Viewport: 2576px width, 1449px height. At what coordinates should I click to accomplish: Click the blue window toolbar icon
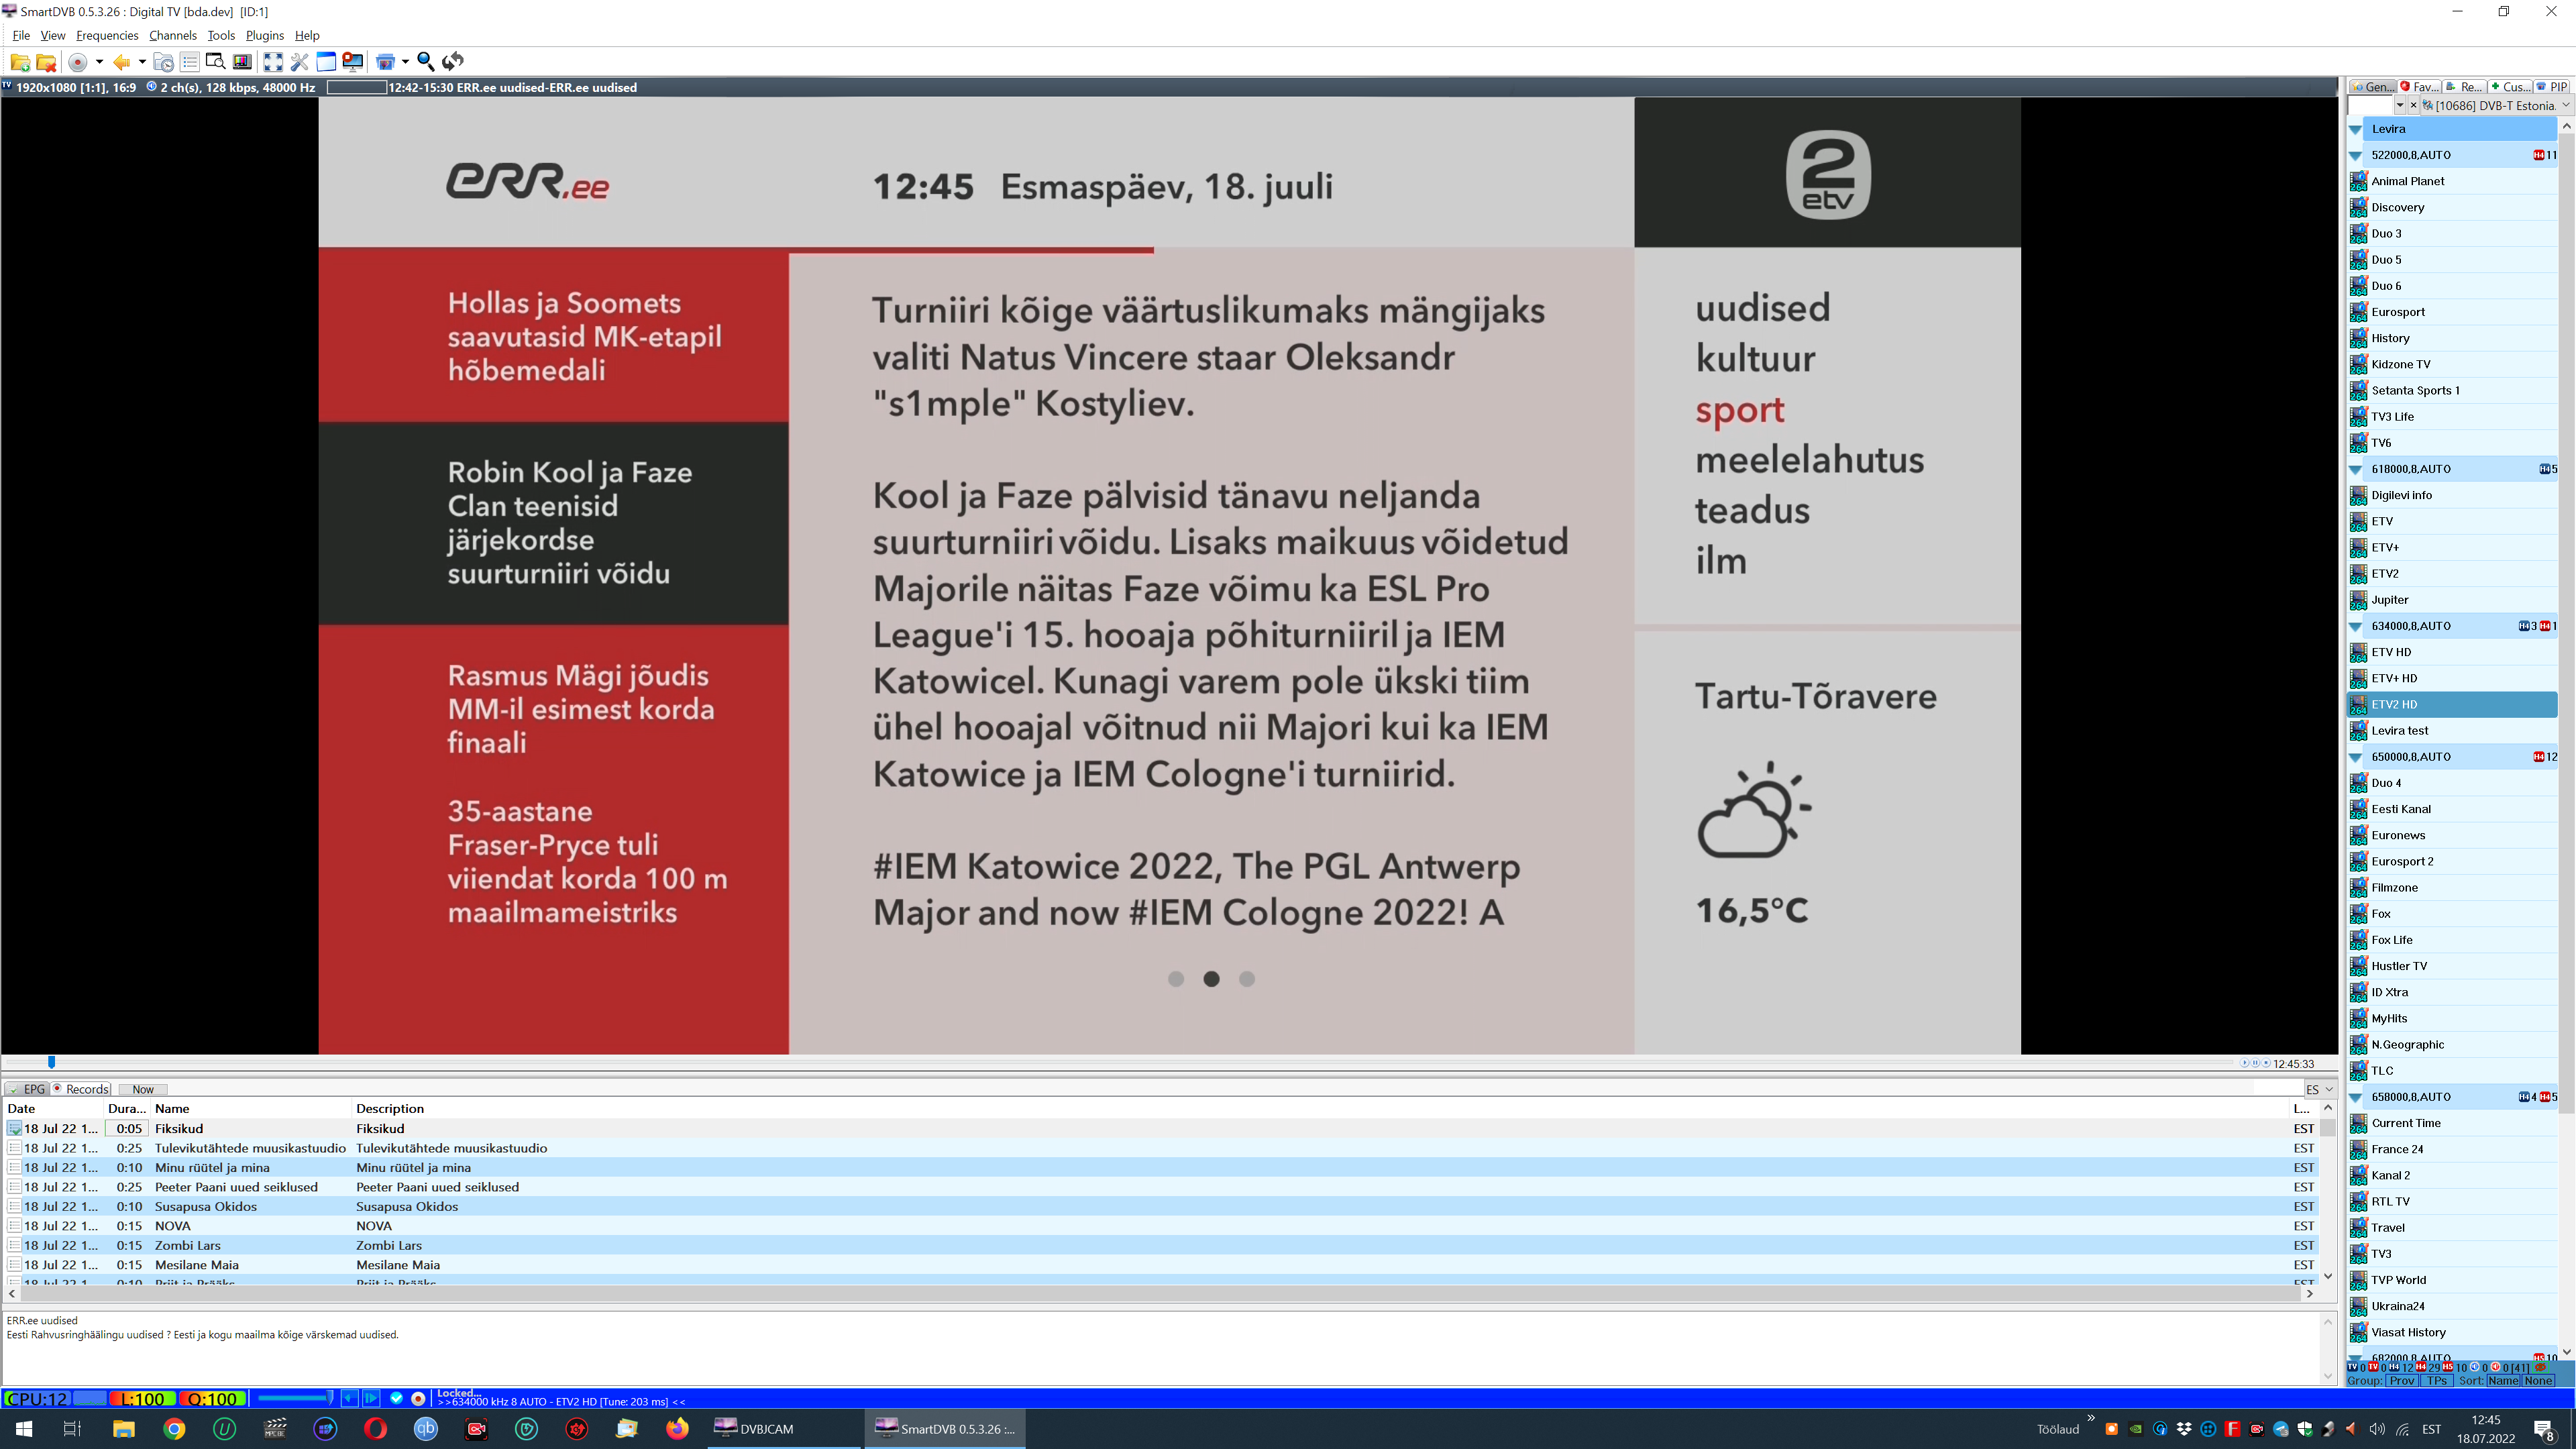pyautogui.click(x=326, y=62)
